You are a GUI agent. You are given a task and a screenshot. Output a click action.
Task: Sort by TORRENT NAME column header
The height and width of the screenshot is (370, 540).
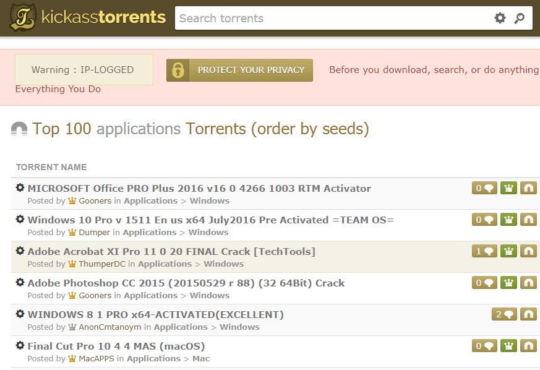[x=51, y=167]
